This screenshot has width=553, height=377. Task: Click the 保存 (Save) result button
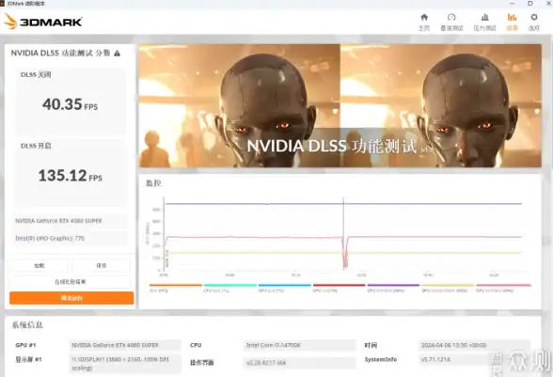coord(102,265)
